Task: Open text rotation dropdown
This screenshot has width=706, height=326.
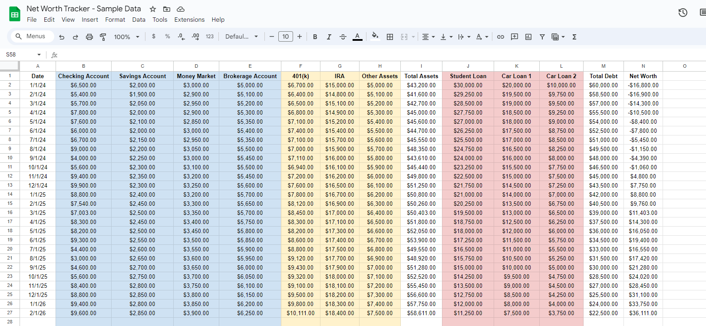Action: (482, 37)
